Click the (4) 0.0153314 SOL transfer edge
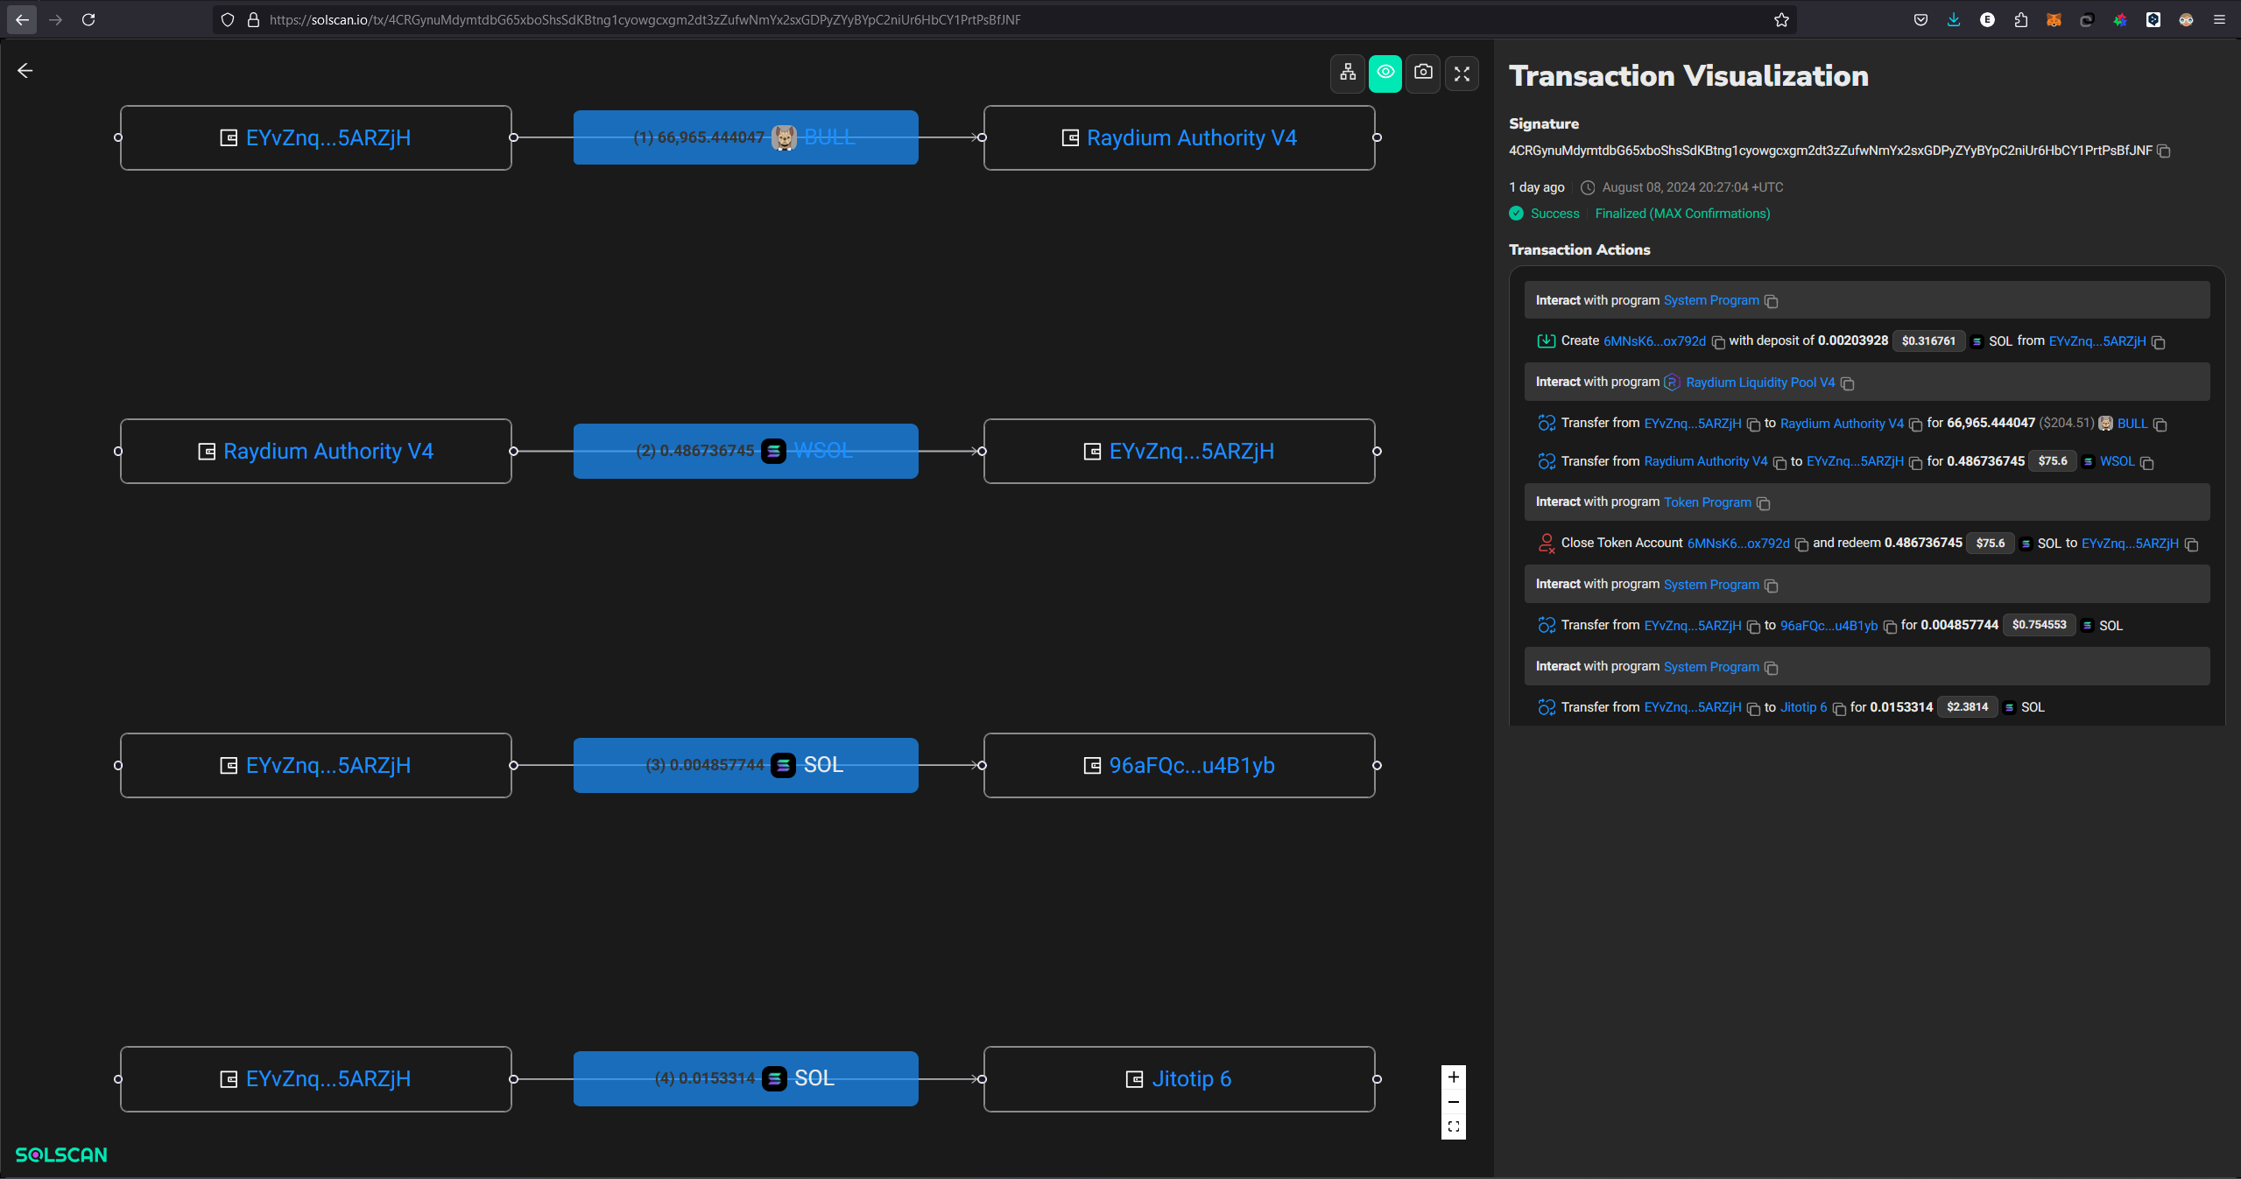 click(745, 1078)
